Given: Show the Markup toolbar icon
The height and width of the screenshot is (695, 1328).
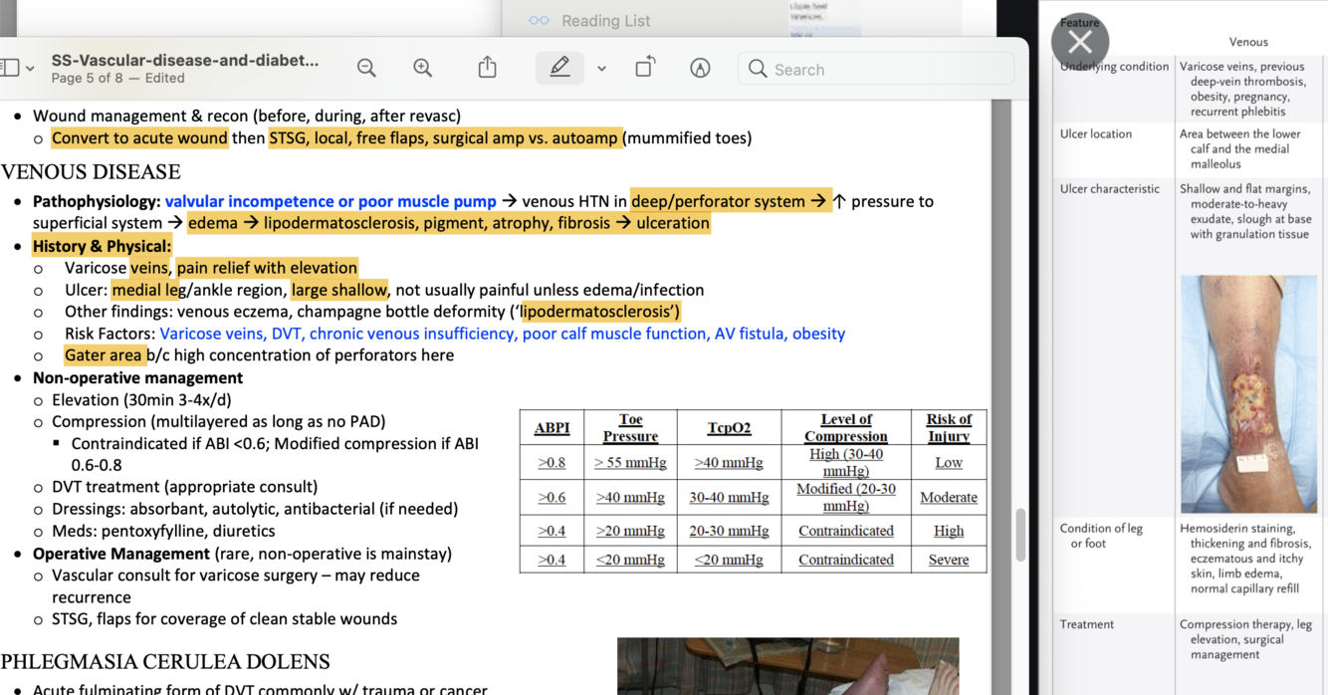Looking at the screenshot, I should point(700,68).
